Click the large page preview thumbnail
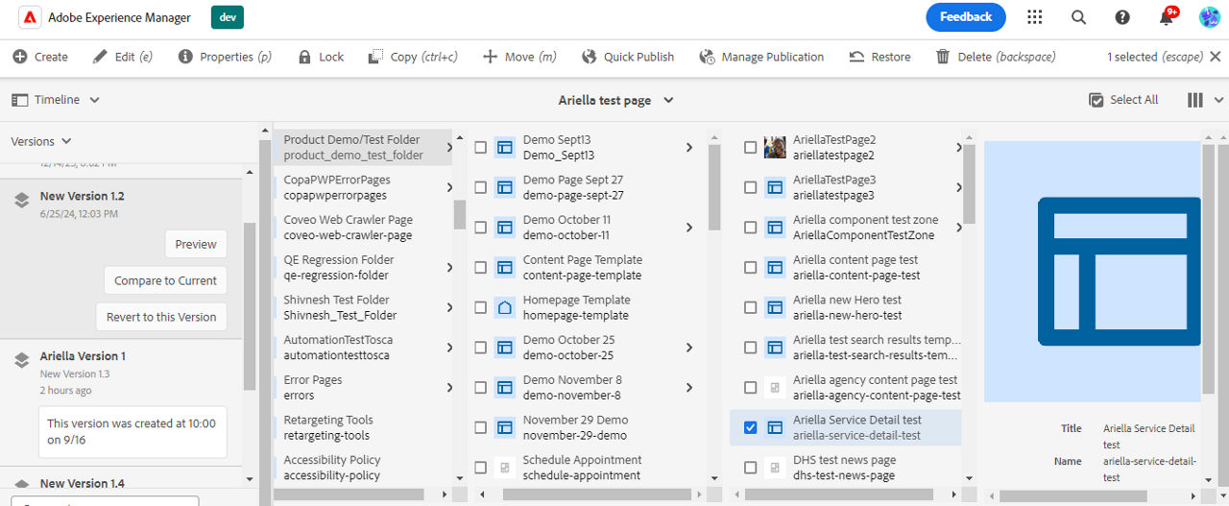The height and width of the screenshot is (506, 1229). coord(1093,271)
